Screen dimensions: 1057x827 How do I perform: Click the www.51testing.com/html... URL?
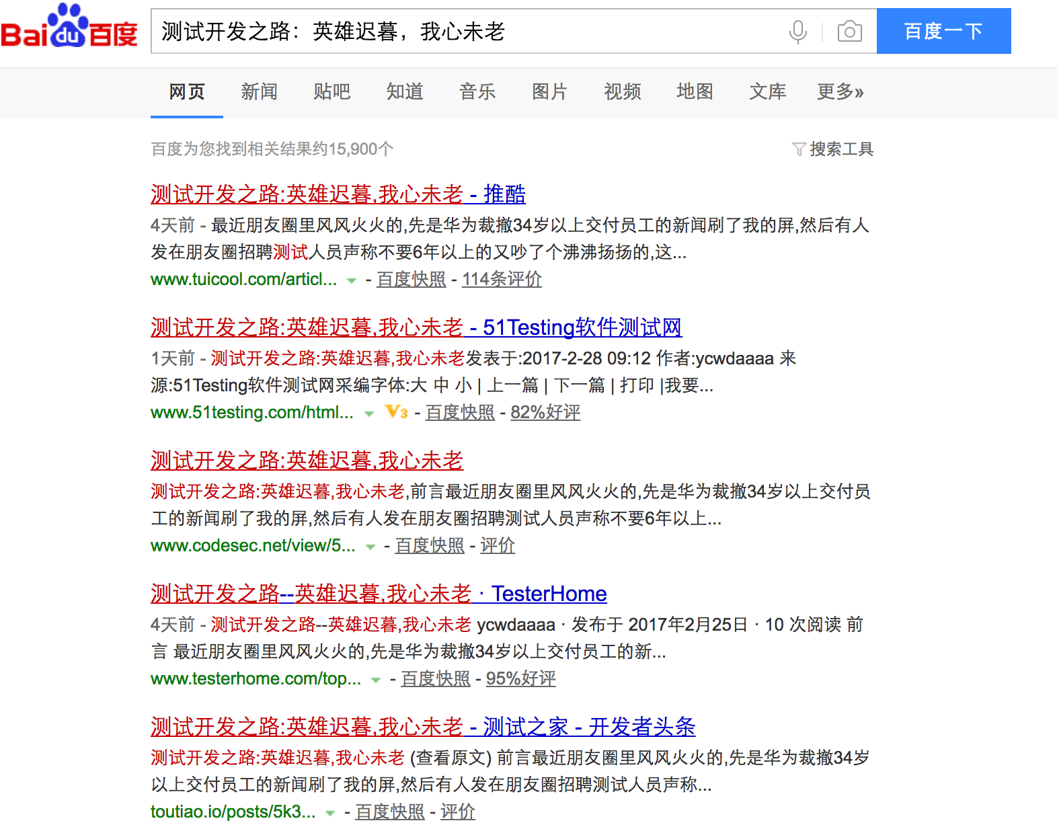(x=252, y=412)
